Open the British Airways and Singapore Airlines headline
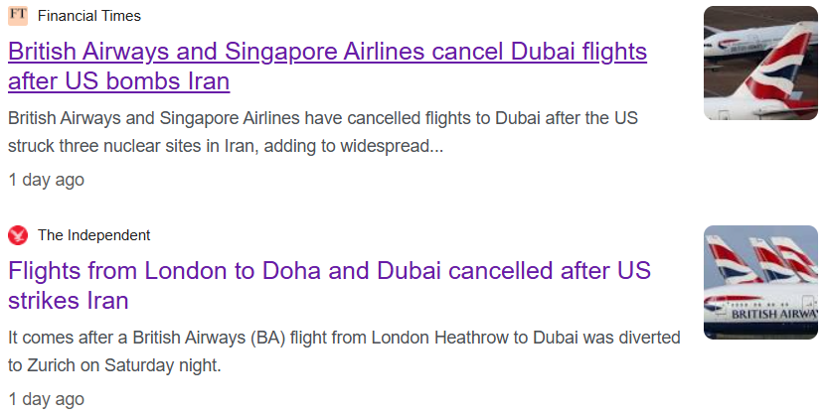This screenshot has width=827, height=415. point(328,66)
